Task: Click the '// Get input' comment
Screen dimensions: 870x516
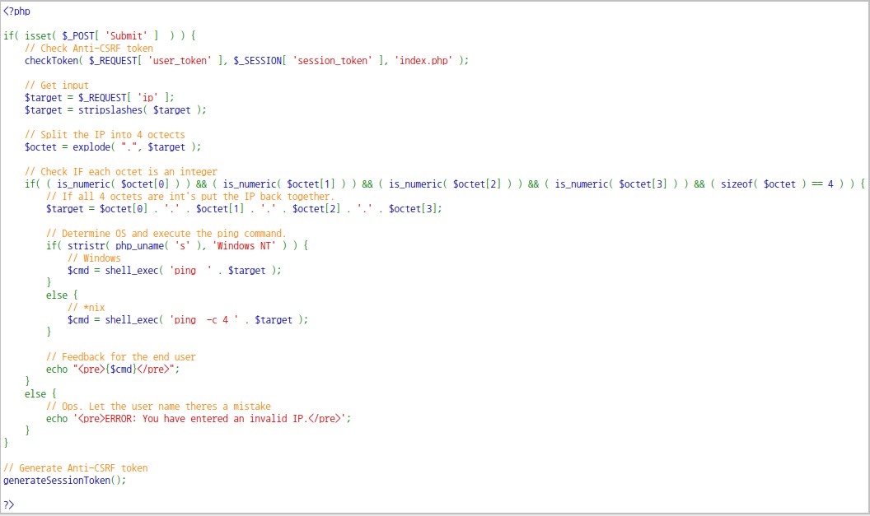Action: click(57, 86)
